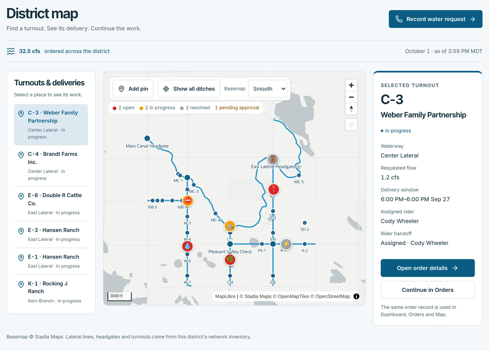This screenshot has height=351, width=489.
Task: Click the East Lateral Headgate door marker
Action: (273, 159)
